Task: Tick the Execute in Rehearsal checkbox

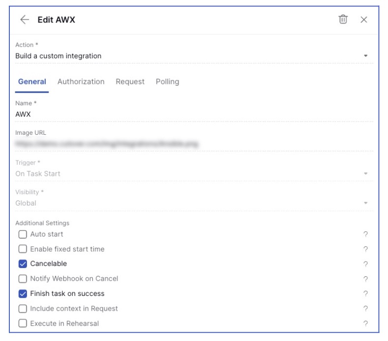Action: pyautogui.click(x=23, y=323)
